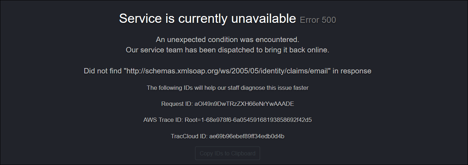Click 'The following IDs will help' sentence
This screenshot has height=165, width=468.
pyautogui.click(x=227, y=88)
